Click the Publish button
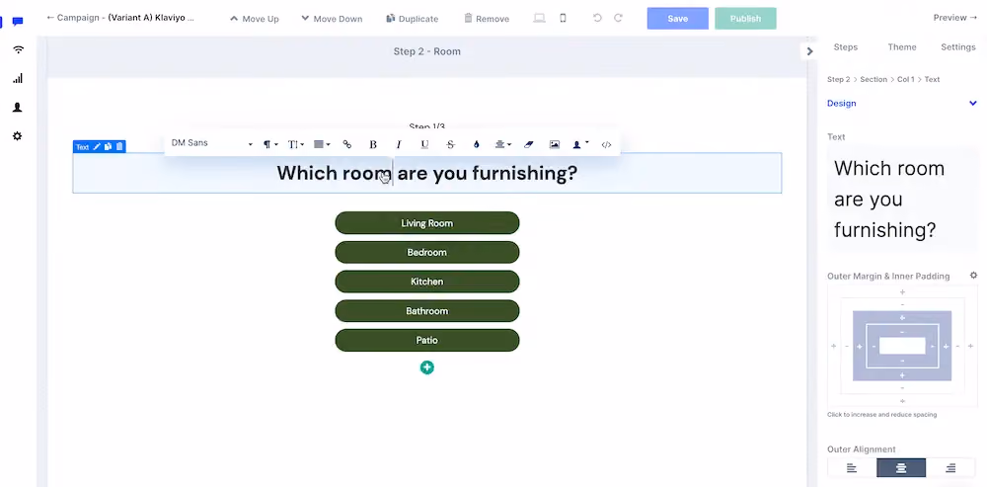987x487 pixels. (745, 18)
